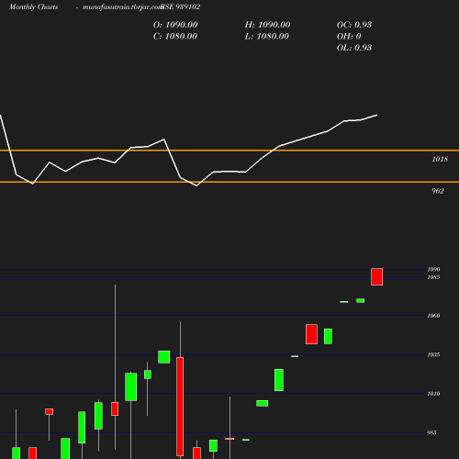Select the H: 1090.00 high value

pos(267,25)
